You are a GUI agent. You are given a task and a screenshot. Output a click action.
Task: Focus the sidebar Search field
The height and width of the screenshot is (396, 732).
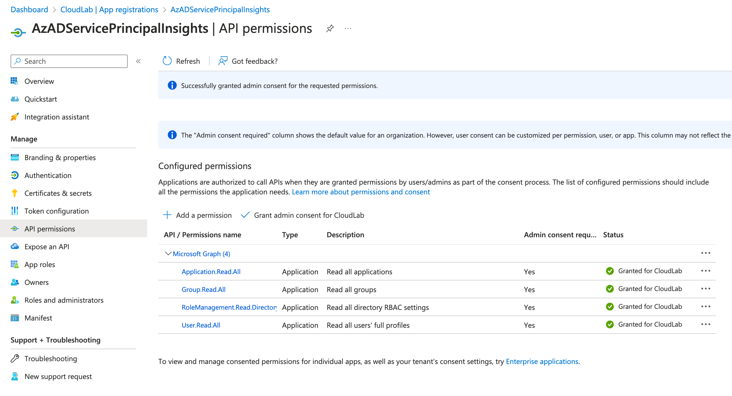[x=69, y=61]
